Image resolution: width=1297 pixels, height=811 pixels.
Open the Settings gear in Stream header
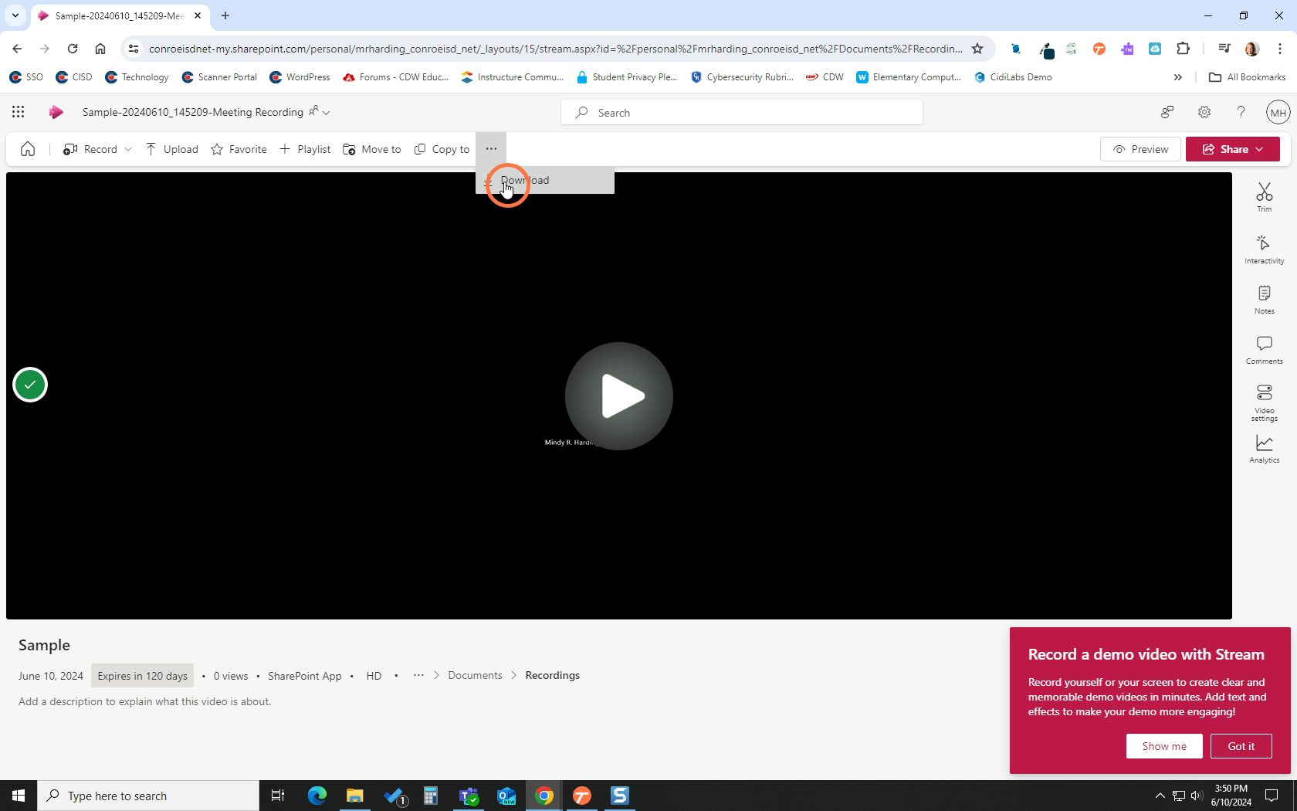[x=1204, y=112]
